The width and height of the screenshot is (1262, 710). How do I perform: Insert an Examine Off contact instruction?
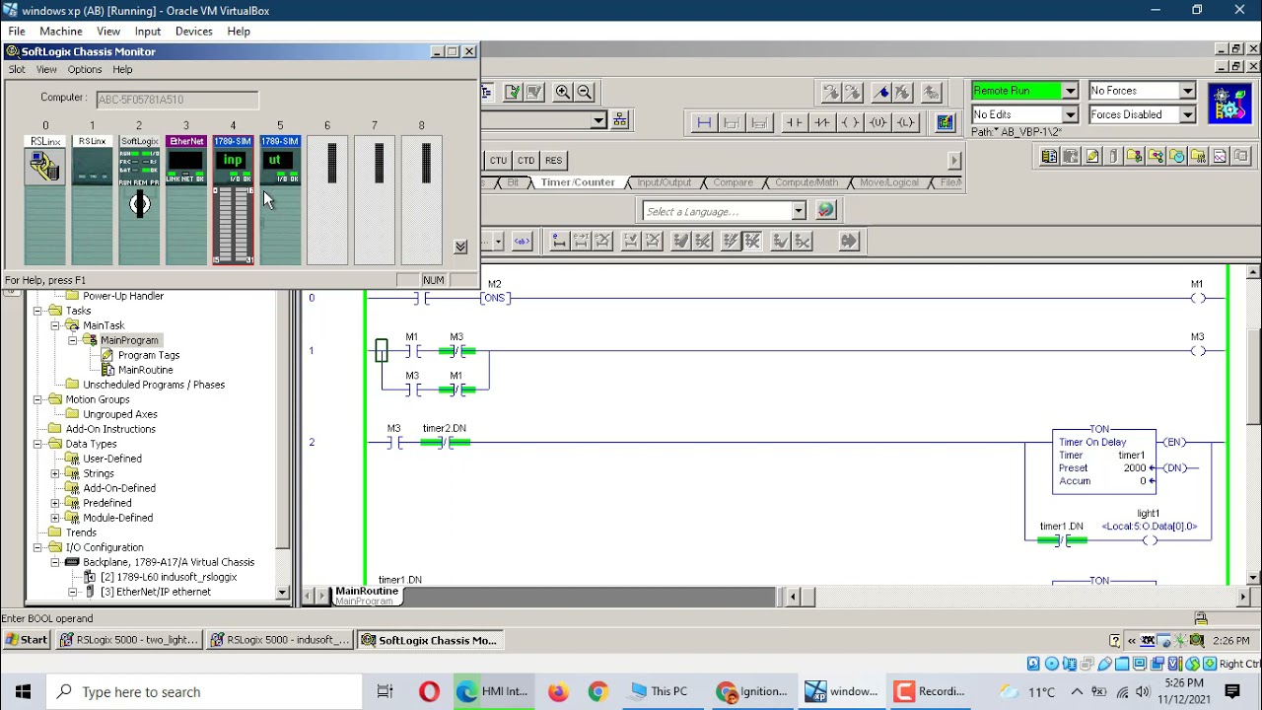coord(821,122)
